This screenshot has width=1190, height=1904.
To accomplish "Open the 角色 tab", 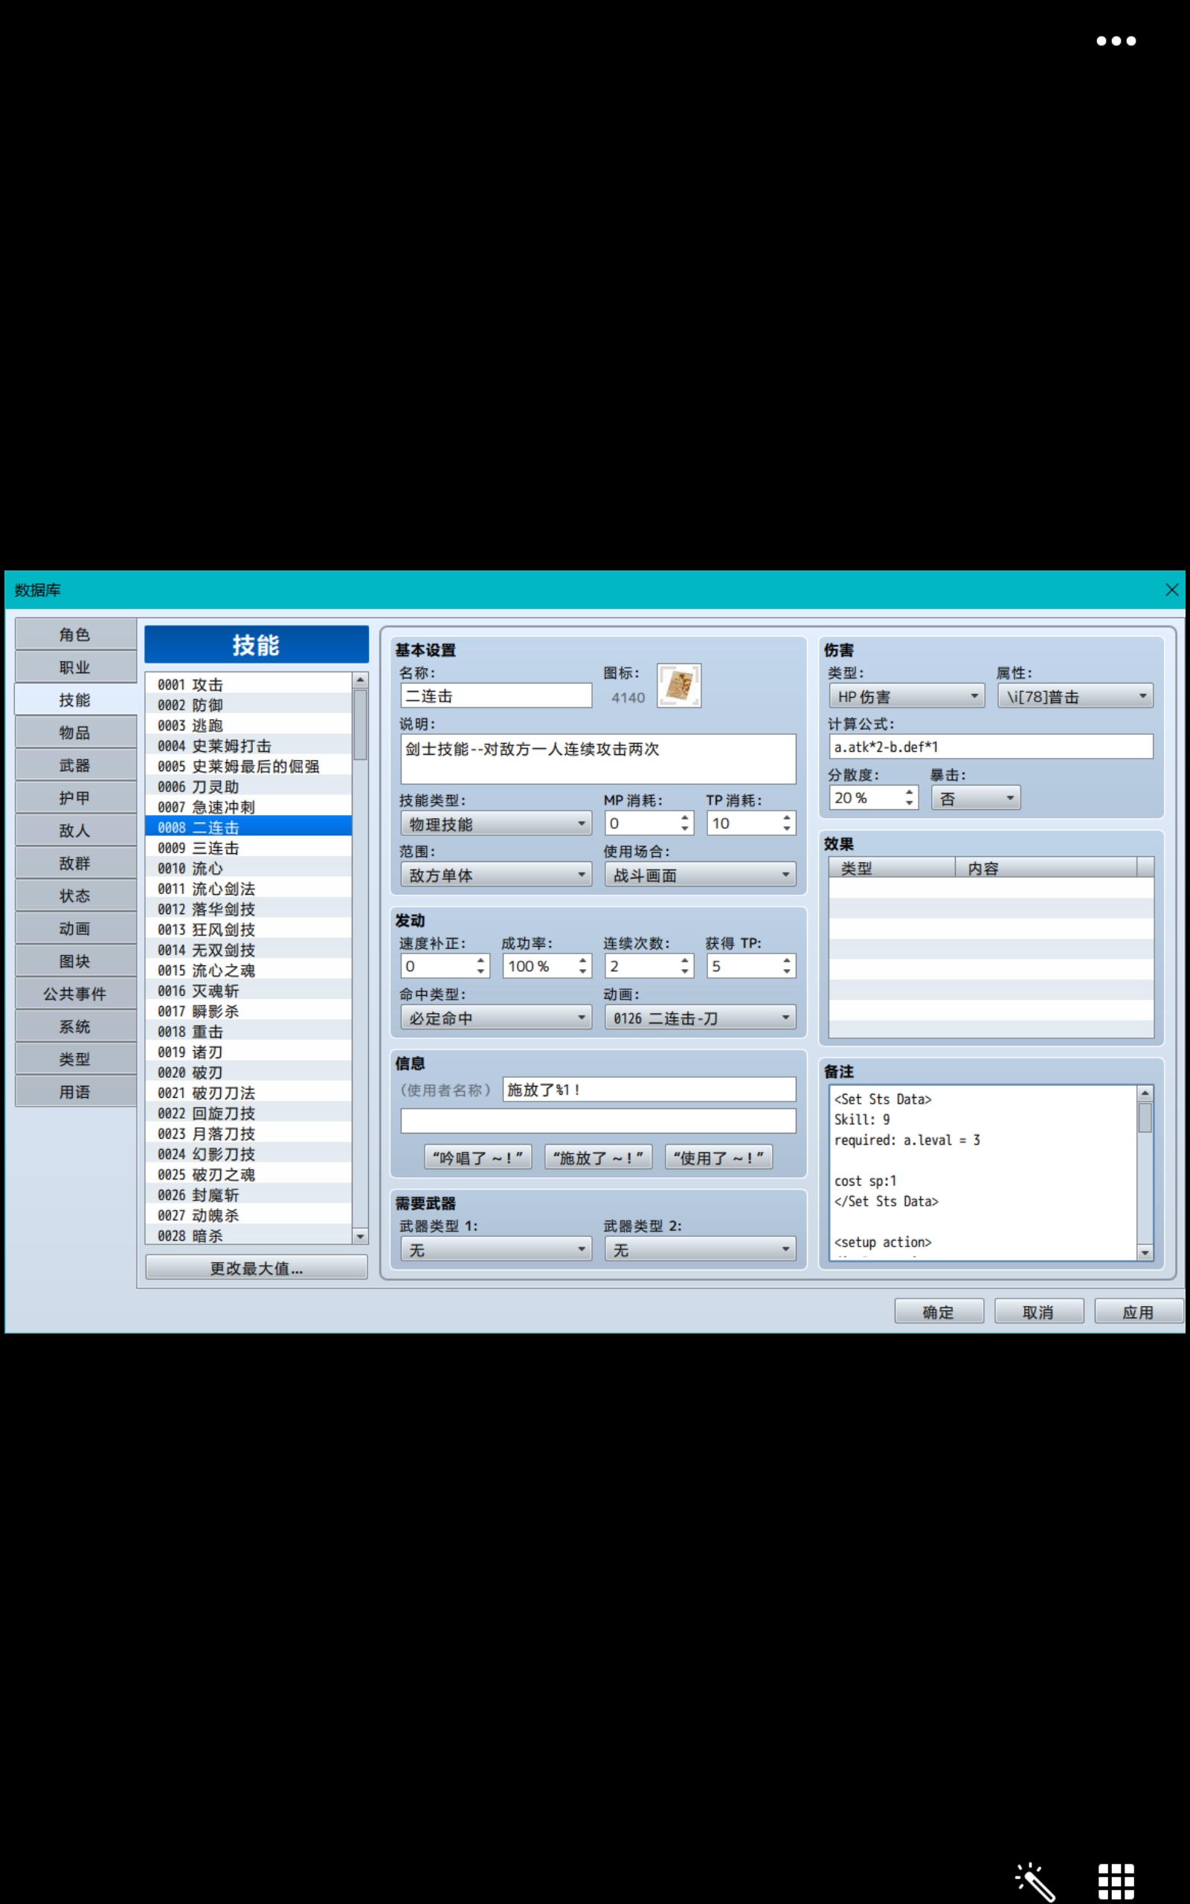I will click(x=76, y=634).
